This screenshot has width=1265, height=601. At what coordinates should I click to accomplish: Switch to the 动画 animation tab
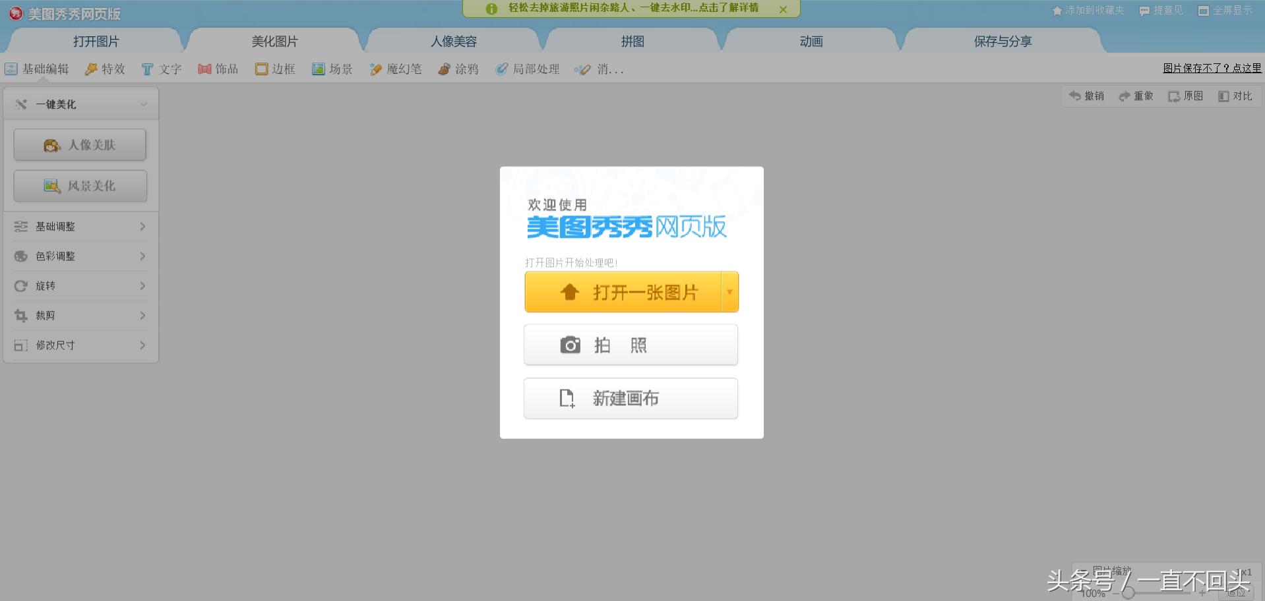811,41
